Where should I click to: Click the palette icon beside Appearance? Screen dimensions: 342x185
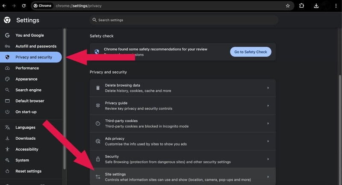point(7,79)
